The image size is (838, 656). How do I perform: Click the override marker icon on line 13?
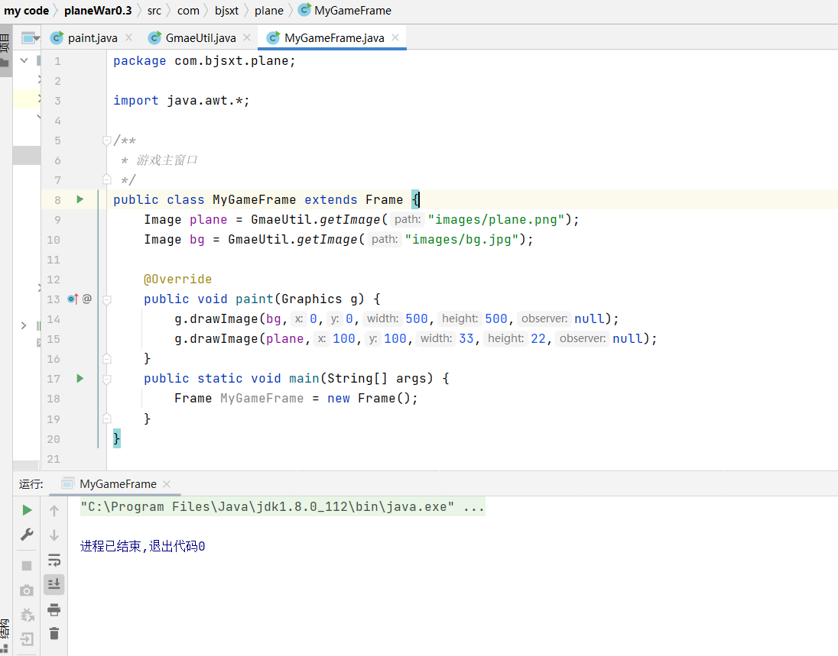(x=73, y=299)
